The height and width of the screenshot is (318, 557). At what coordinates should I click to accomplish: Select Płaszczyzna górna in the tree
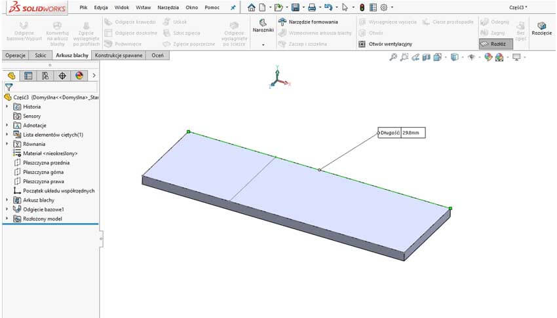coord(43,172)
